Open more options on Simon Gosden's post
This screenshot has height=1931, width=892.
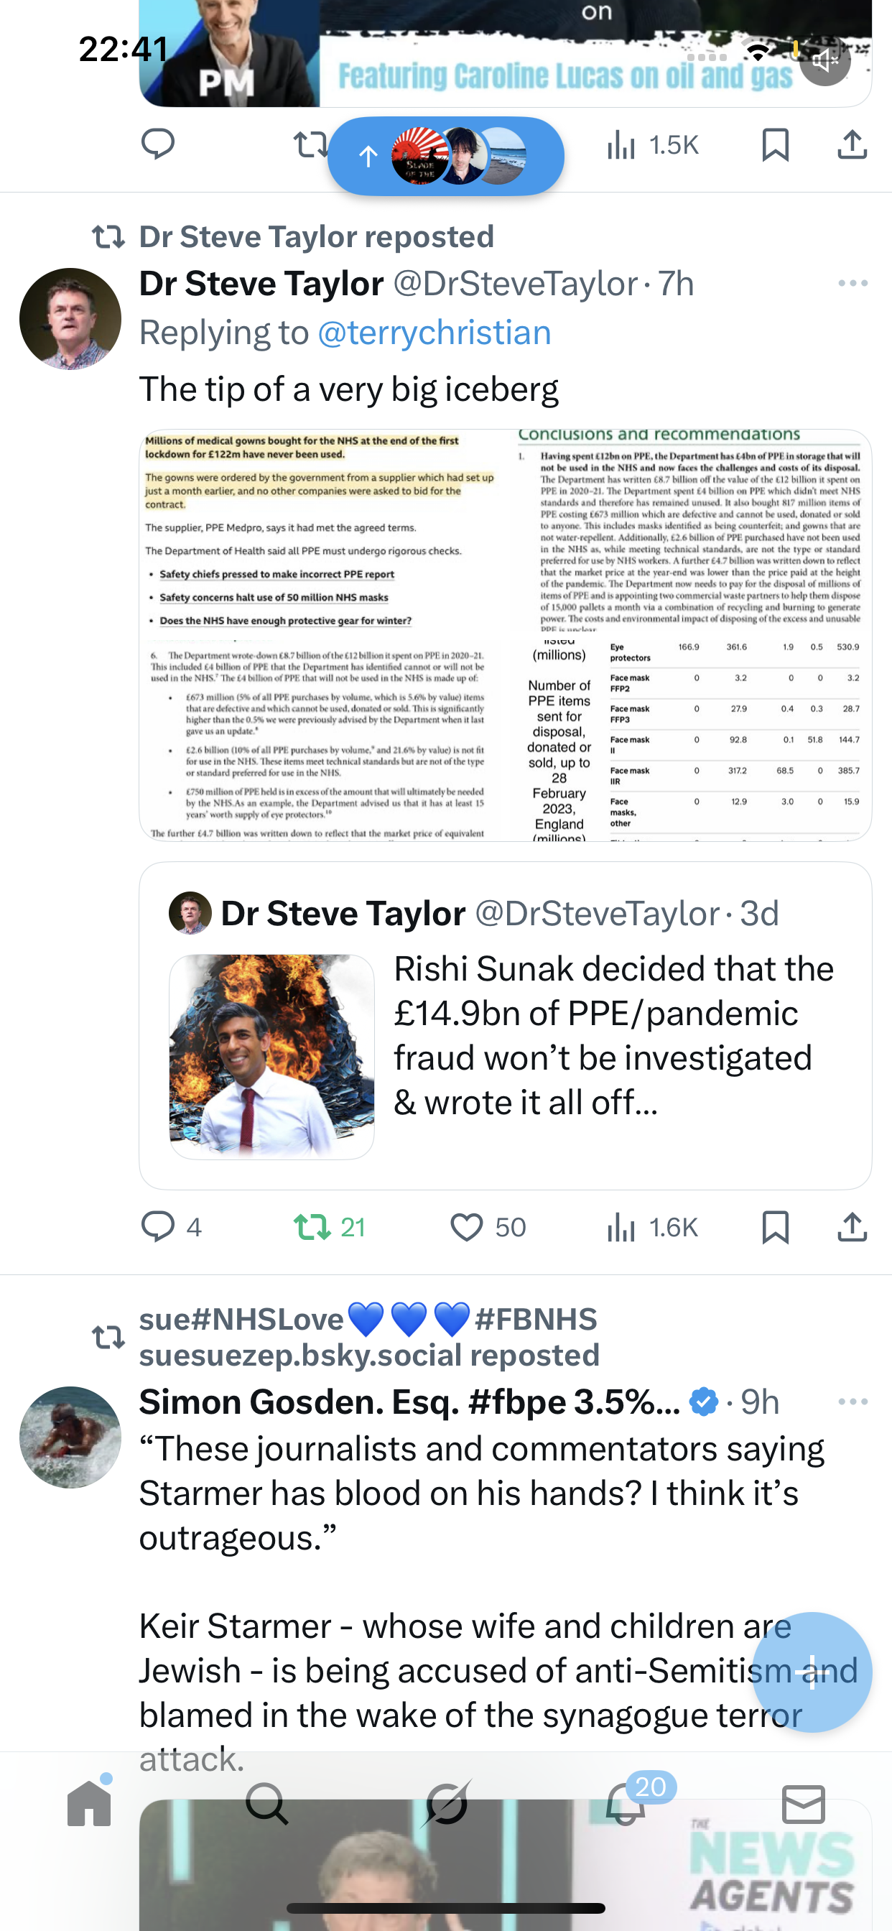pyautogui.click(x=852, y=1402)
